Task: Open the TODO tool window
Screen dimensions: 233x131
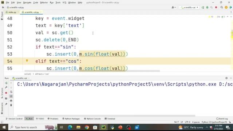Action: pyautogui.click(x=40, y=119)
